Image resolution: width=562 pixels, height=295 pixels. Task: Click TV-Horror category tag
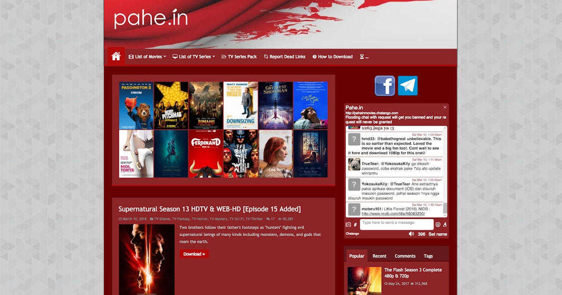(200, 219)
